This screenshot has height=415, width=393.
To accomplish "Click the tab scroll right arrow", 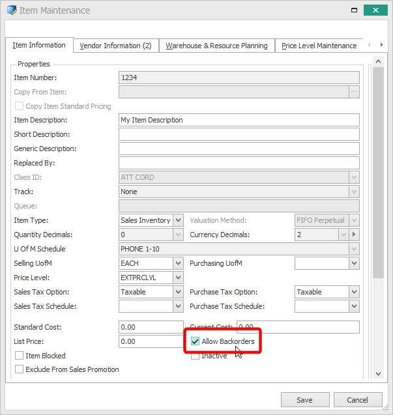I will tap(382, 45).
